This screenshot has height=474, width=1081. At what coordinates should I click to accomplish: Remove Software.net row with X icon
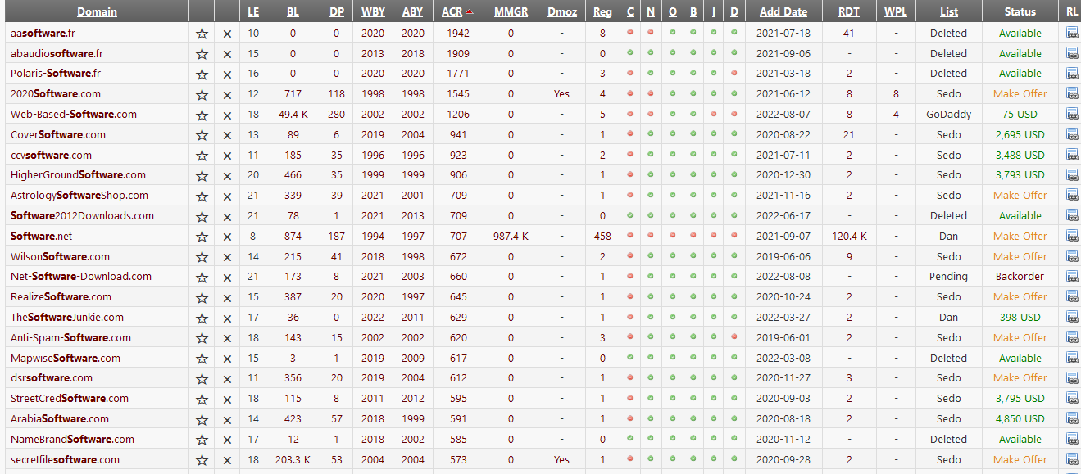pos(227,237)
